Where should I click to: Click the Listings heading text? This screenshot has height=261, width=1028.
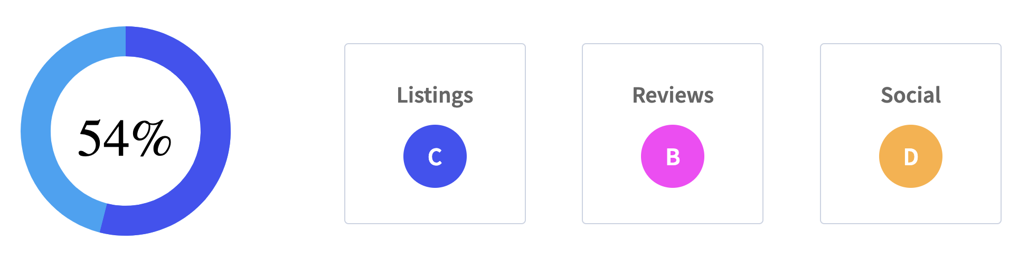[435, 95]
